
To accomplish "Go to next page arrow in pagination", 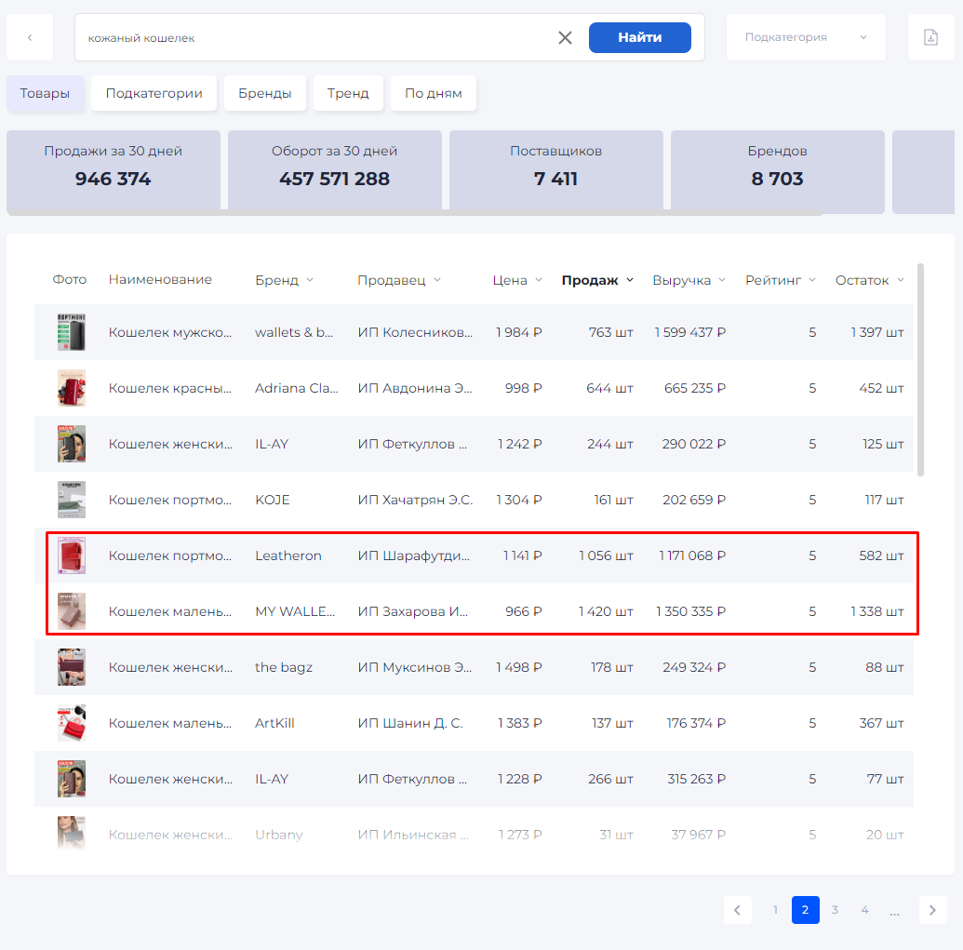I will [x=932, y=910].
